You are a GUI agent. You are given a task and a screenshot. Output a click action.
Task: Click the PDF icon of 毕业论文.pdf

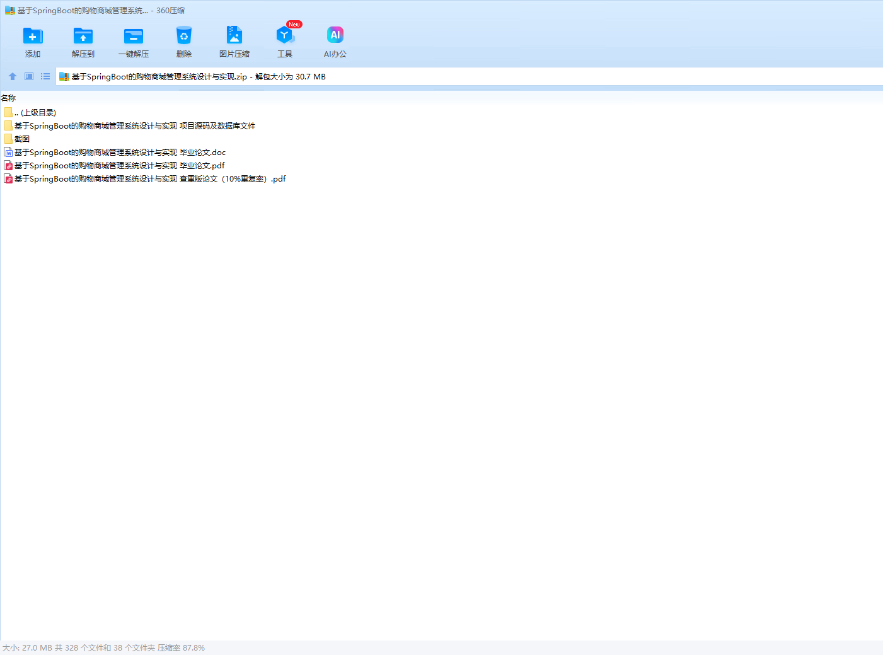coord(8,165)
